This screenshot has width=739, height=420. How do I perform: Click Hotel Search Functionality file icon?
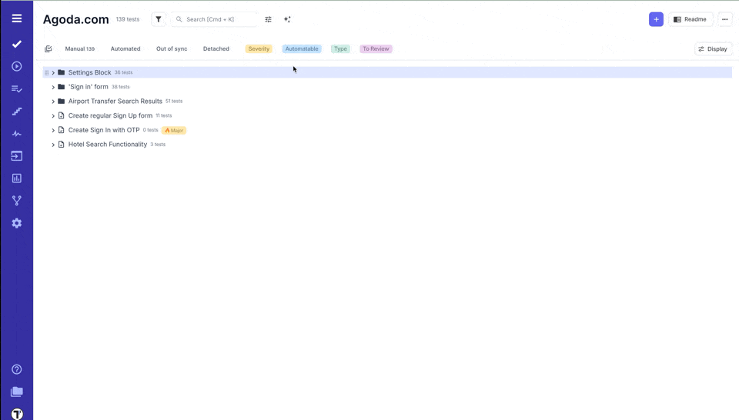[62, 145]
